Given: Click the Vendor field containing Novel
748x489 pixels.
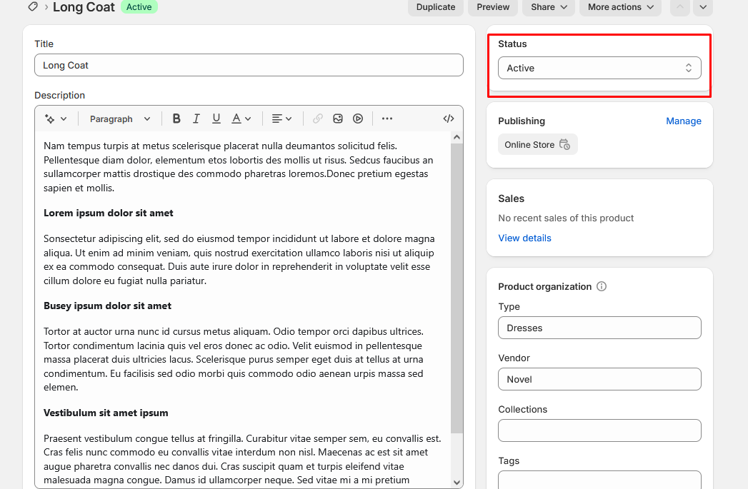Looking at the screenshot, I should pyautogui.click(x=599, y=379).
